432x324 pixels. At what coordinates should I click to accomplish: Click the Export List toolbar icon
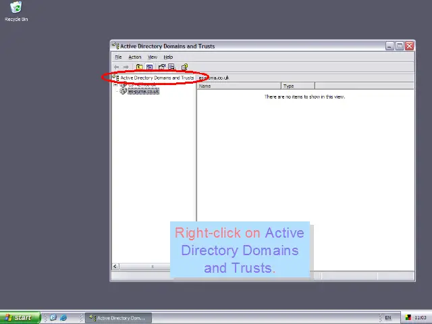point(171,67)
